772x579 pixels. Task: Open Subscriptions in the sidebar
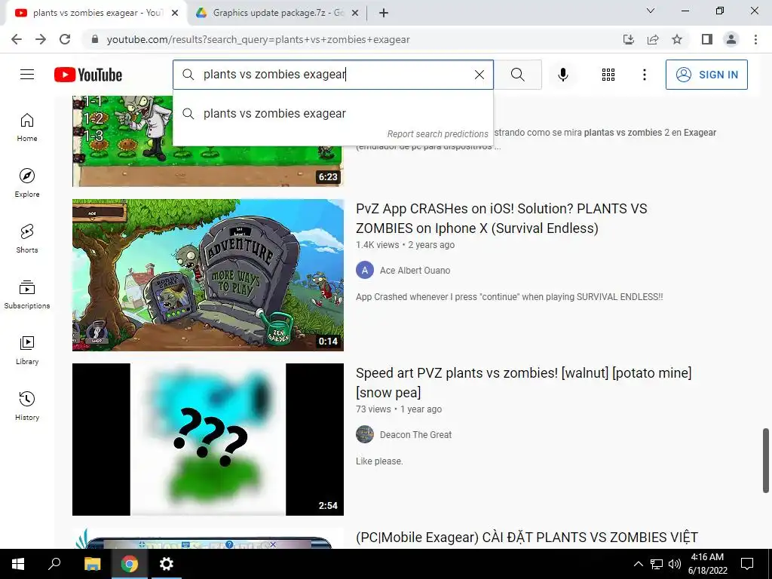click(x=27, y=294)
